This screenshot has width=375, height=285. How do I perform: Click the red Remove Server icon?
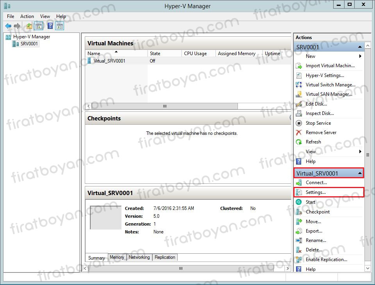coord(299,132)
